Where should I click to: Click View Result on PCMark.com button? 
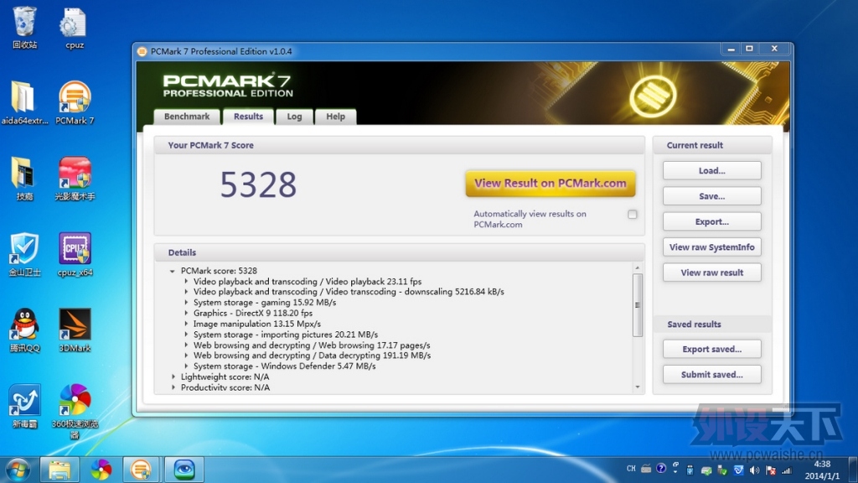[550, 184]
